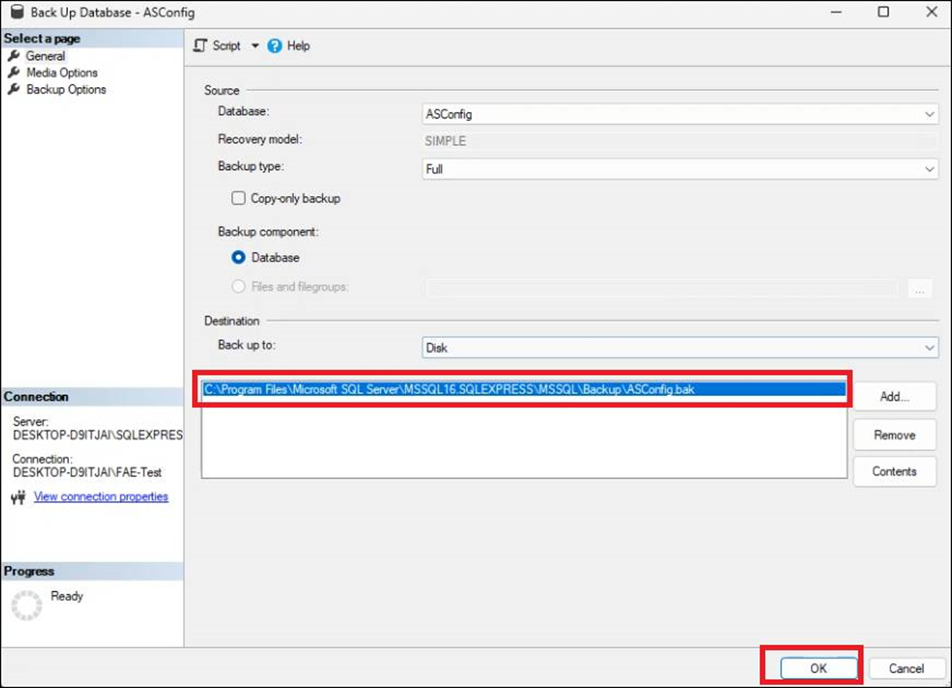This screenshot has height=688, width=952.
Task: Close the Back Up Database dialog
Action: point(931,12)
